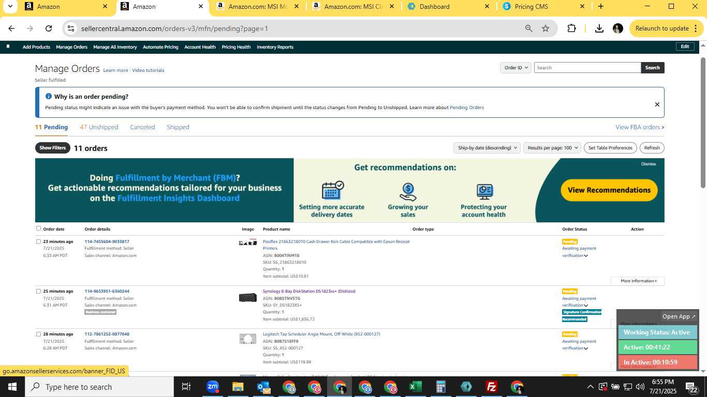Click the Seller Central bookmark flag icon
Screen dimensions: 707x397
8,47
